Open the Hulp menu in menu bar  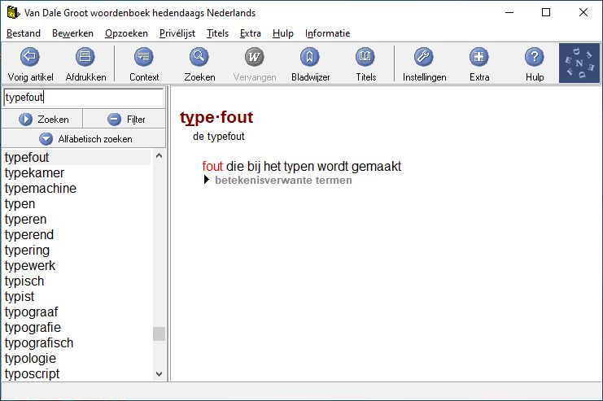(283, 33)
